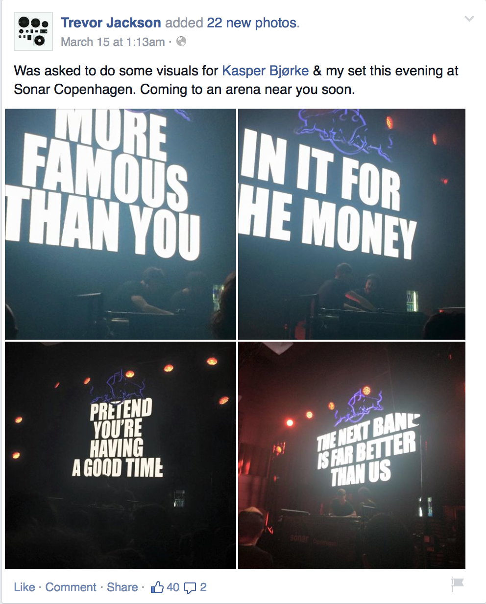Share this post
The width and height of the screenshot is (486, 604).
coord(122,587)
